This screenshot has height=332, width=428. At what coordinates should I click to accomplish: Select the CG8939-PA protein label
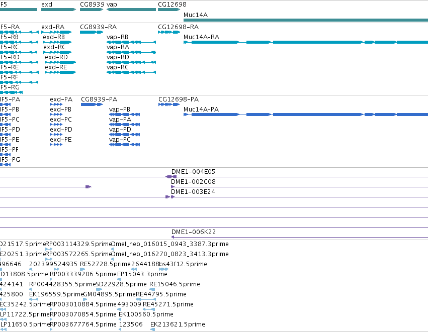click(99, 99)
